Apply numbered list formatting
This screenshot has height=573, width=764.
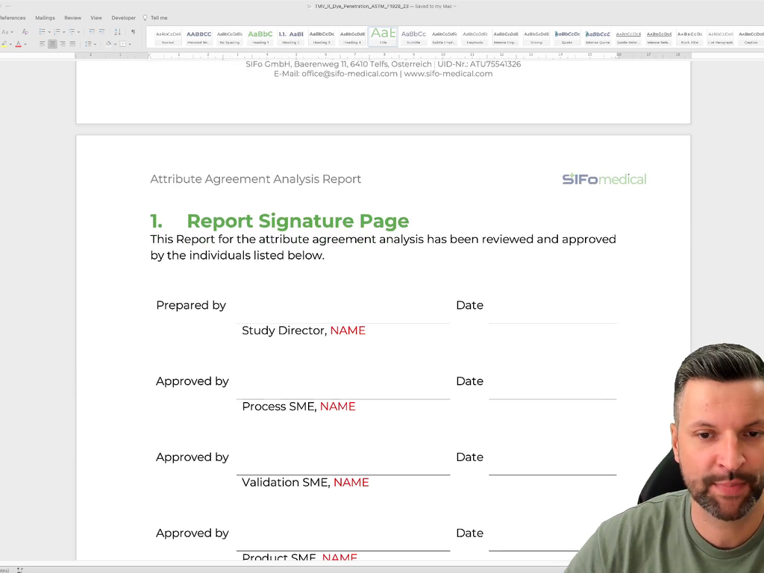pyautogui.click(x=57, y=31)
